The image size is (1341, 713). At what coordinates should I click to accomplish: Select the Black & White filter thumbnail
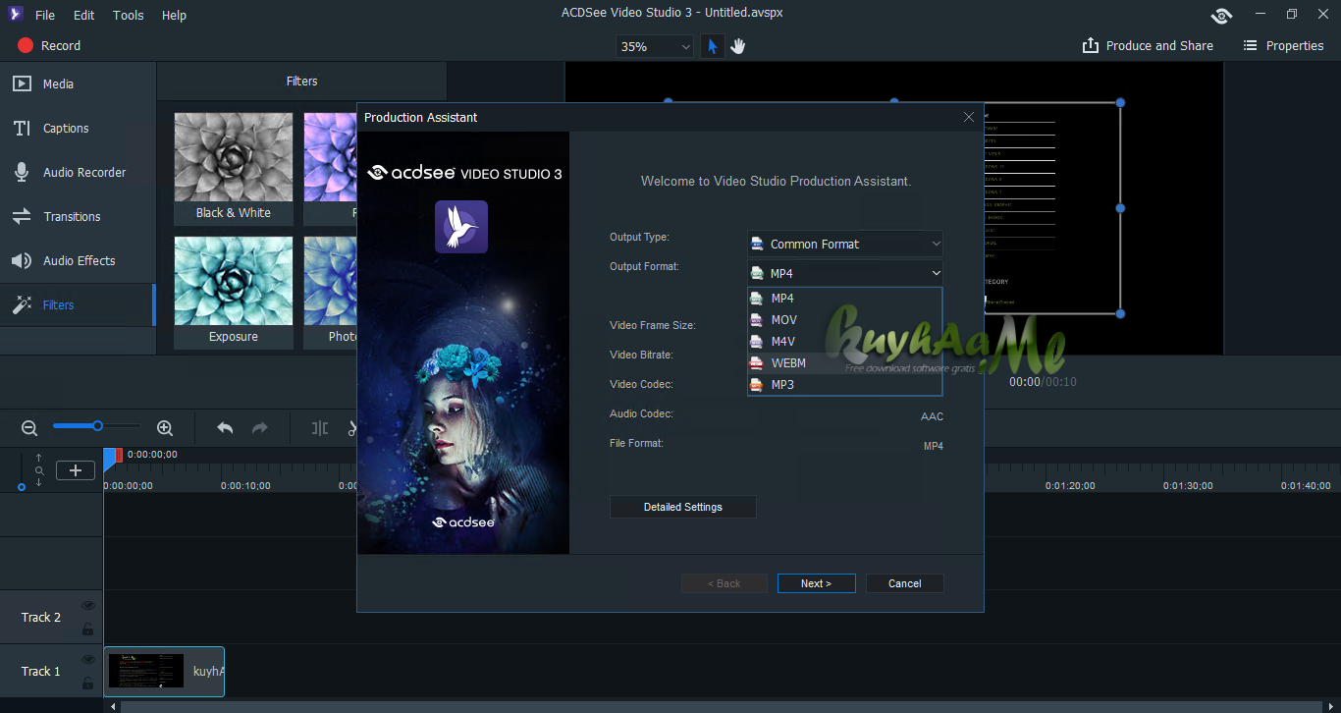(x=234, y=168)
